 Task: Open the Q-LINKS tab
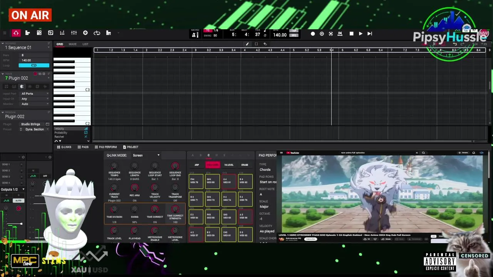click(64, 147)
